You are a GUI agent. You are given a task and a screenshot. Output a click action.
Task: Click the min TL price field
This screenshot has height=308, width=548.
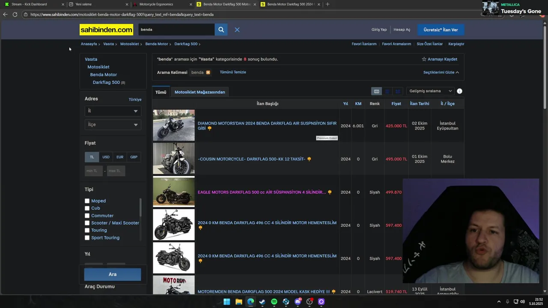(x=94, y=171)
